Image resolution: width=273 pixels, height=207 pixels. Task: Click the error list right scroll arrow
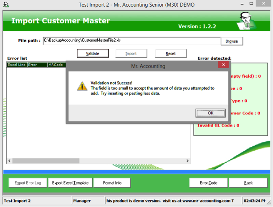(x=187, y=161)
